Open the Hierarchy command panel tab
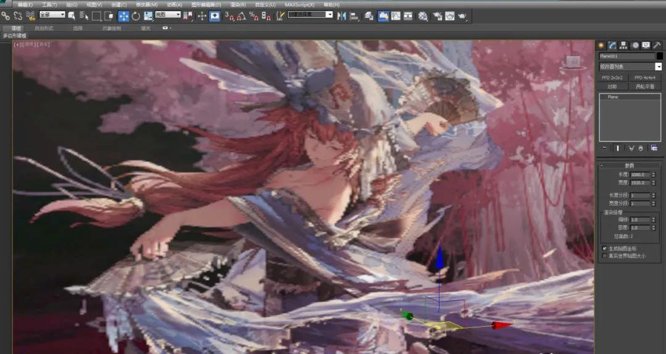Image resolution: width=666 pixels, height=354 pixels. point(623,45)
